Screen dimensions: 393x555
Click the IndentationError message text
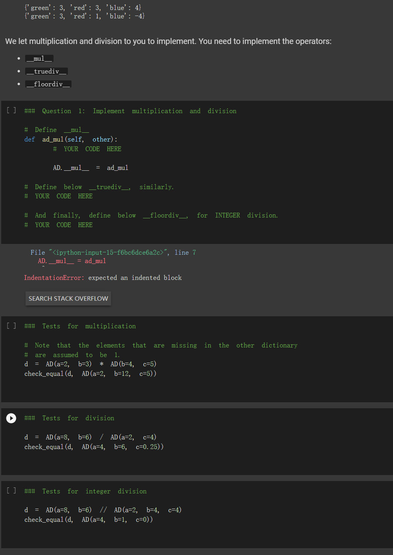coord(103,278)
